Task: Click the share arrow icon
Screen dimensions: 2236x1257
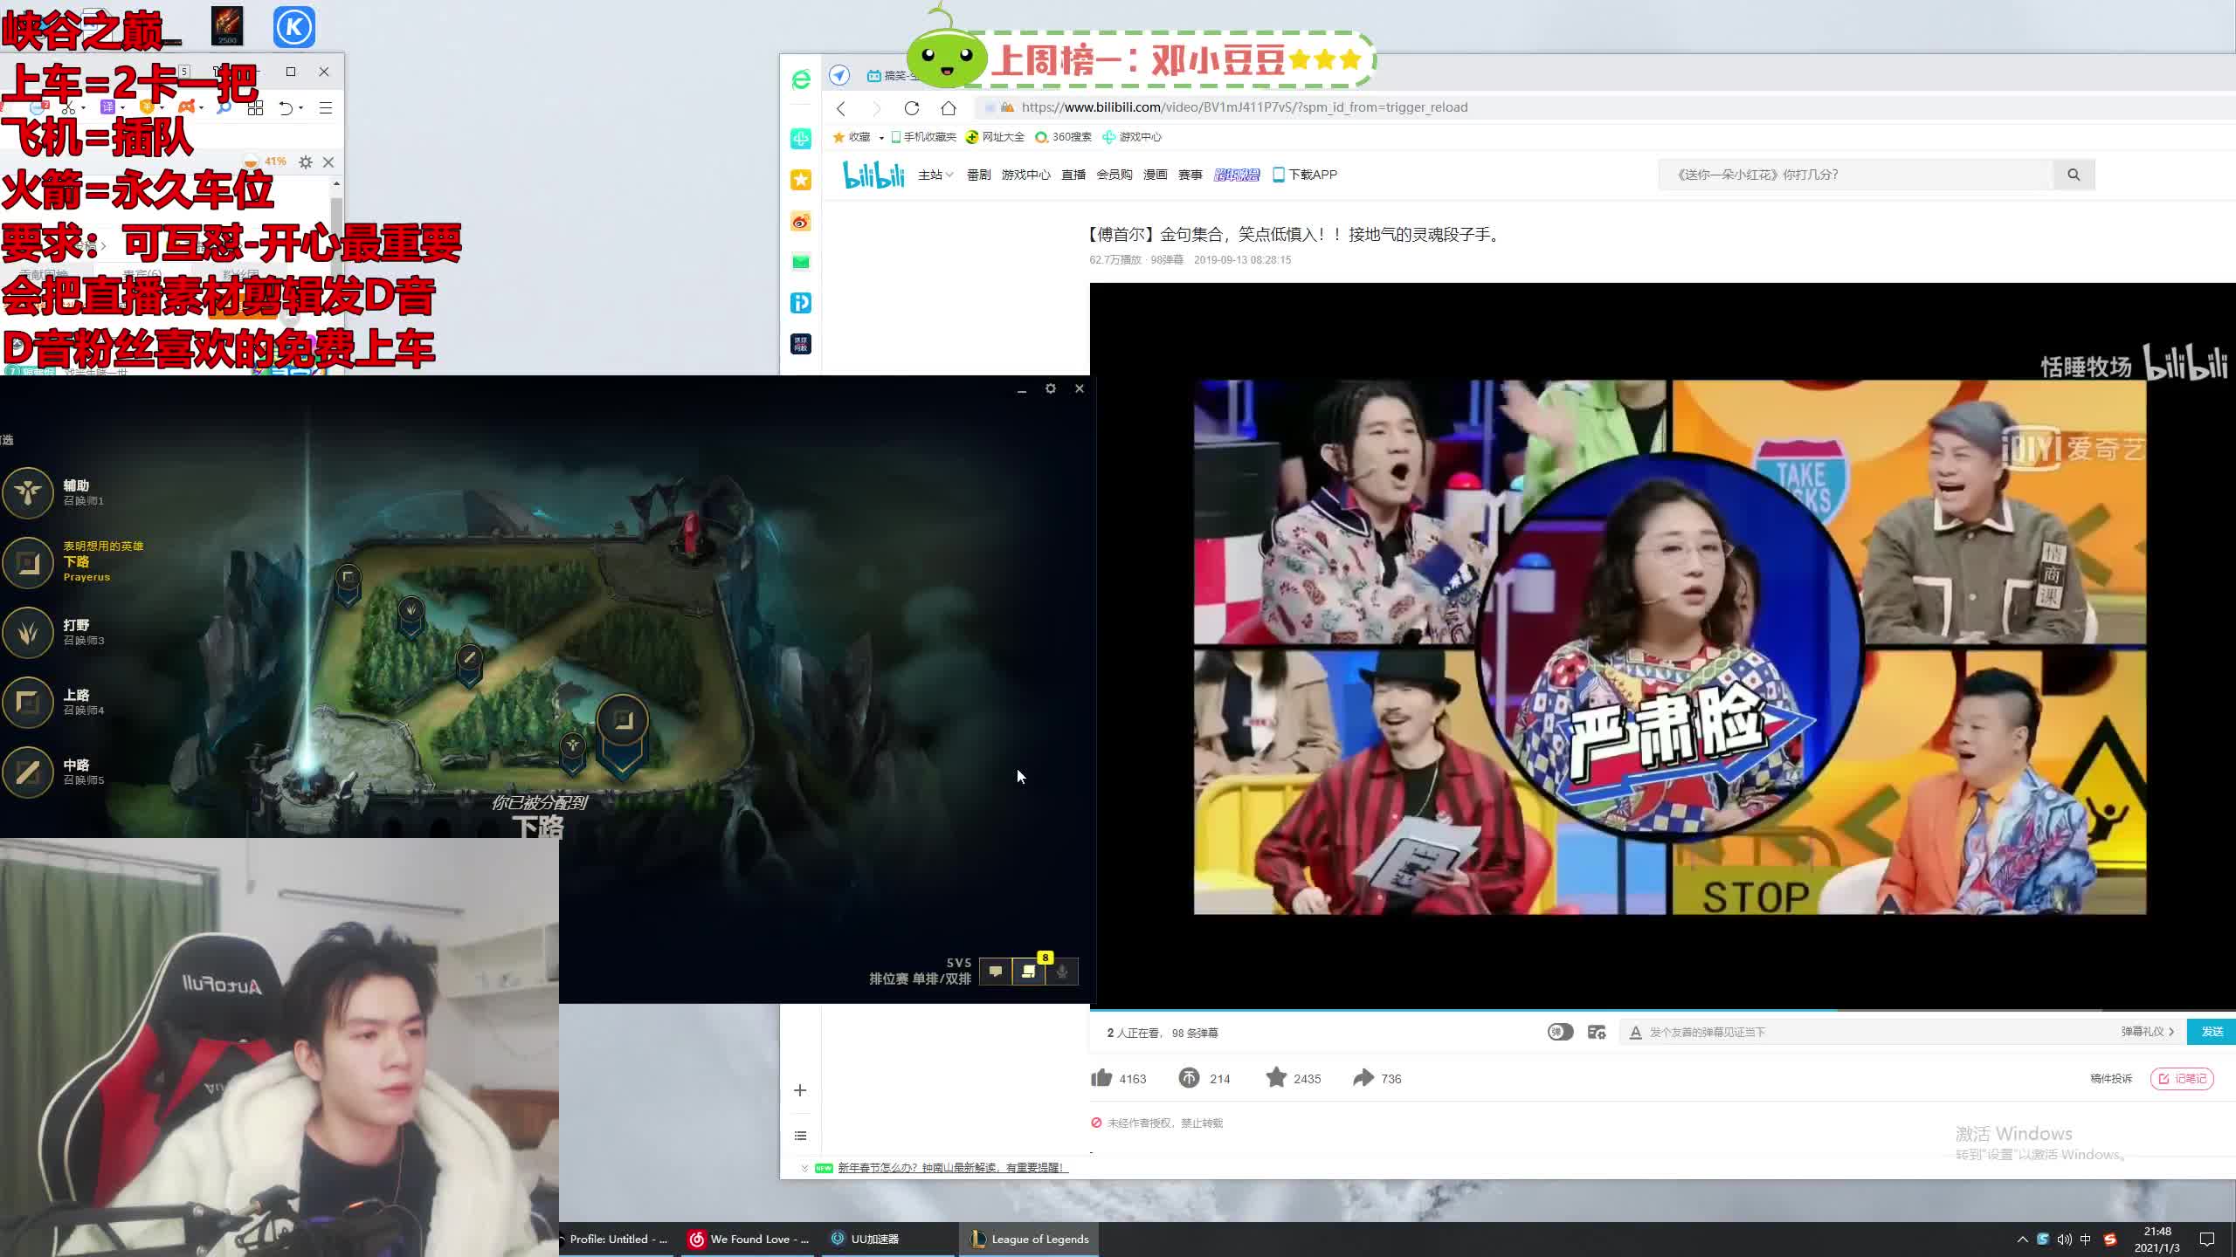Action: [x=1363, y=1078]
